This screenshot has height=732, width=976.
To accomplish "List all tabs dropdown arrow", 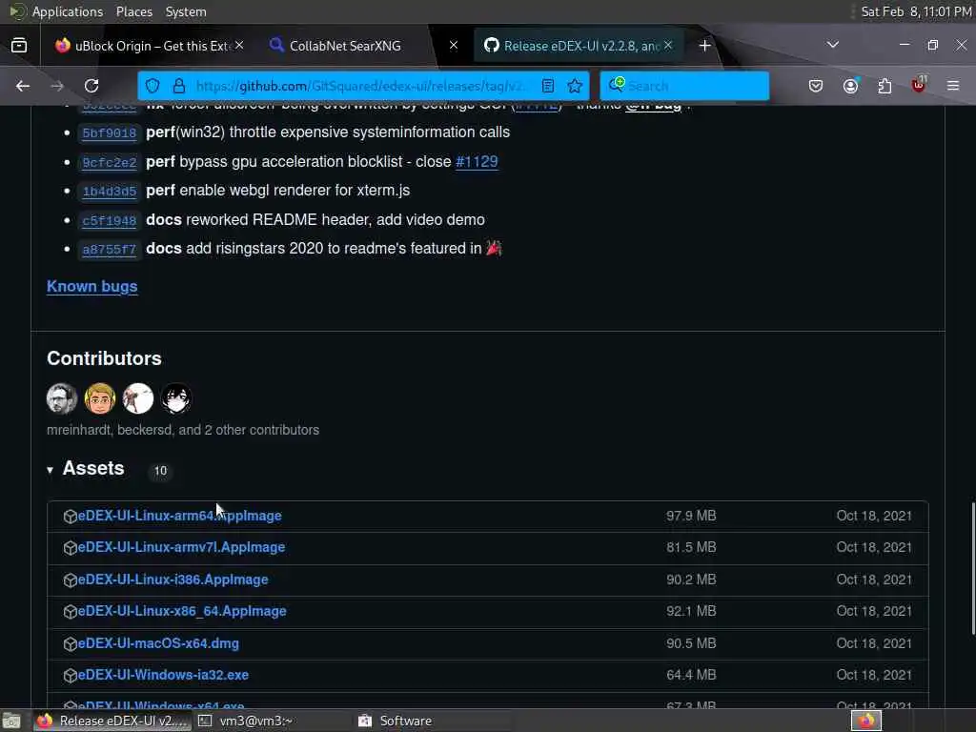I will point(833,45).
